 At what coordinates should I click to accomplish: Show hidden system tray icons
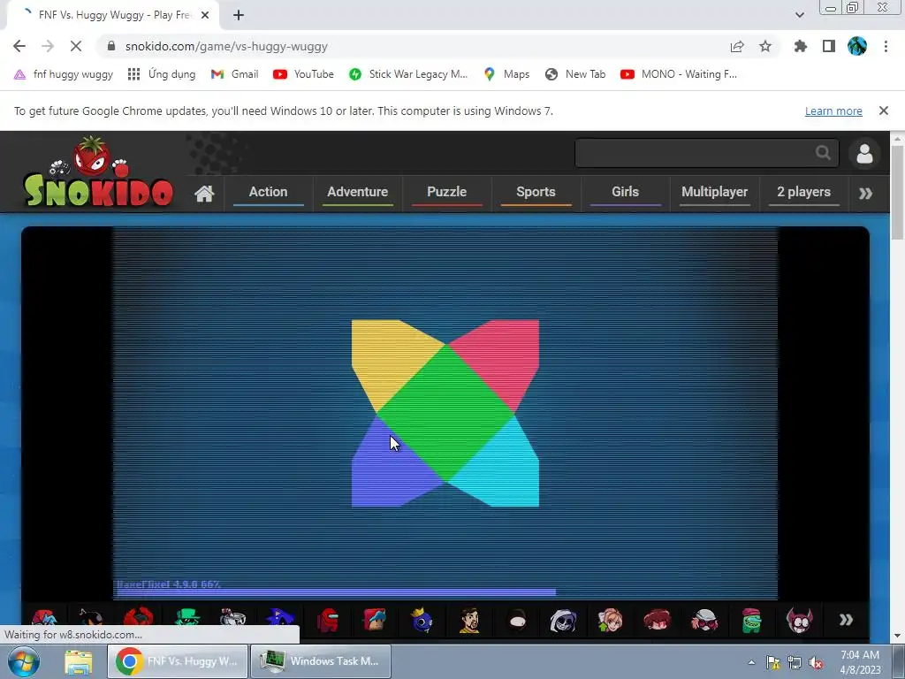coord(751,662)
